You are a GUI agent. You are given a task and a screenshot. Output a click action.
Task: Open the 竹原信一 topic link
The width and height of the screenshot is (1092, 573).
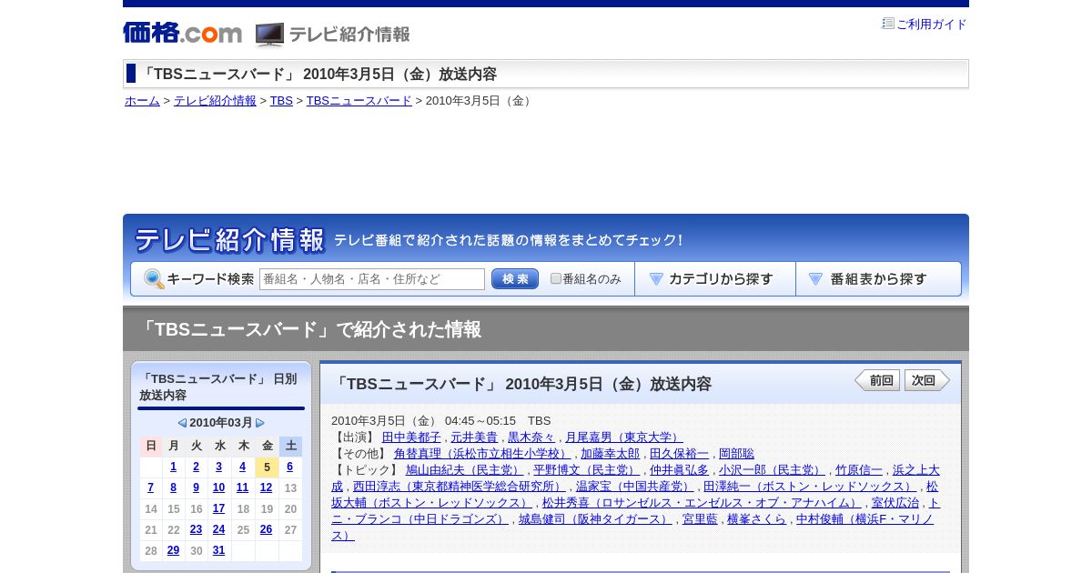859,470
